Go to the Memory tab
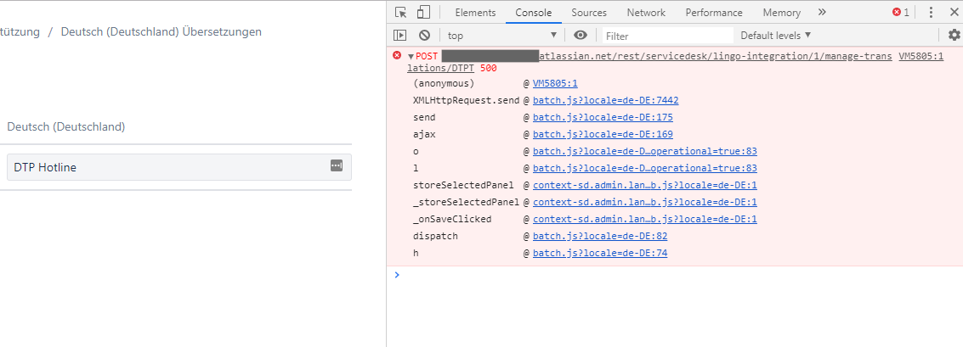The height and width of the screenshot is (347, 963). click(x=782, y=12)
